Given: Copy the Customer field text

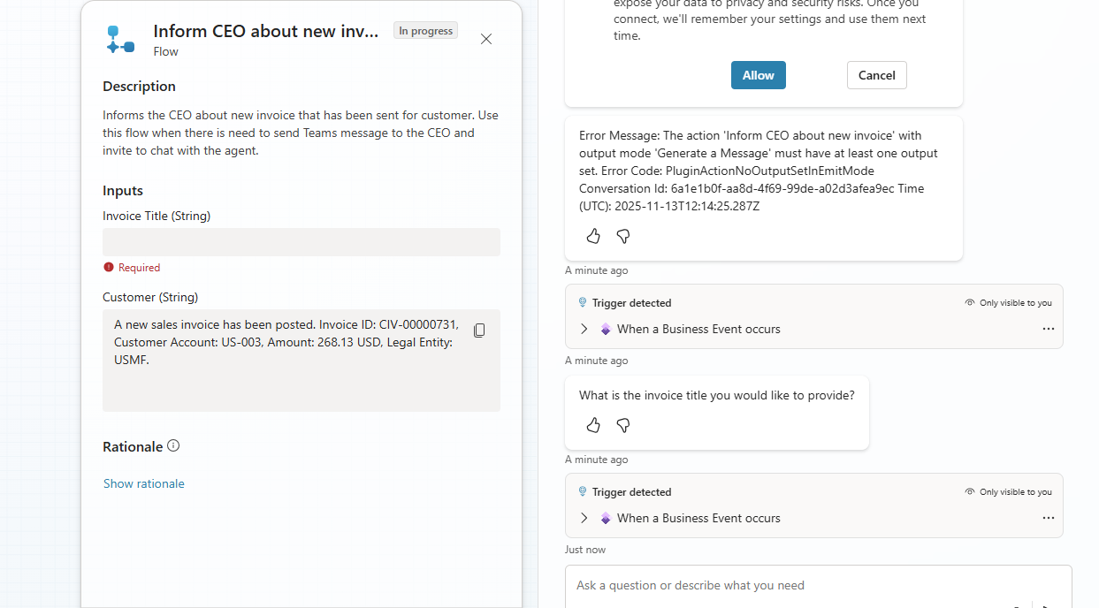Looking at the screenshot, I should pyautogui.click(x=479, y=331).
